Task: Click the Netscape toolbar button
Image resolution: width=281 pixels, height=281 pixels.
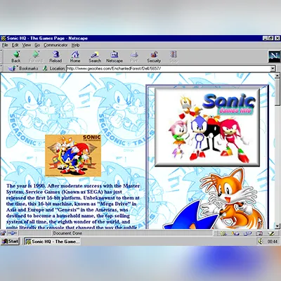Action: (115, 57)
